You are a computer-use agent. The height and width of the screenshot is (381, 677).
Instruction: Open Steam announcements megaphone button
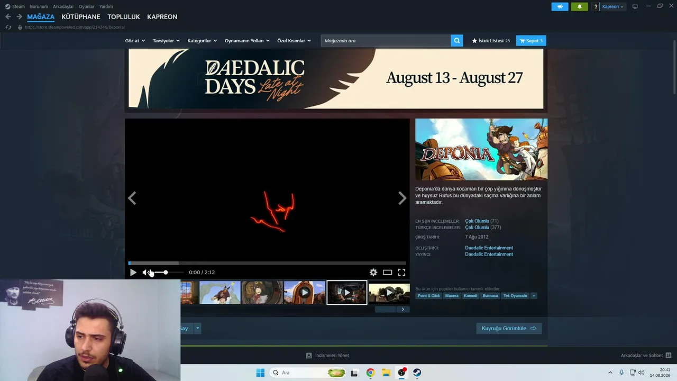(x=560, y=7)
